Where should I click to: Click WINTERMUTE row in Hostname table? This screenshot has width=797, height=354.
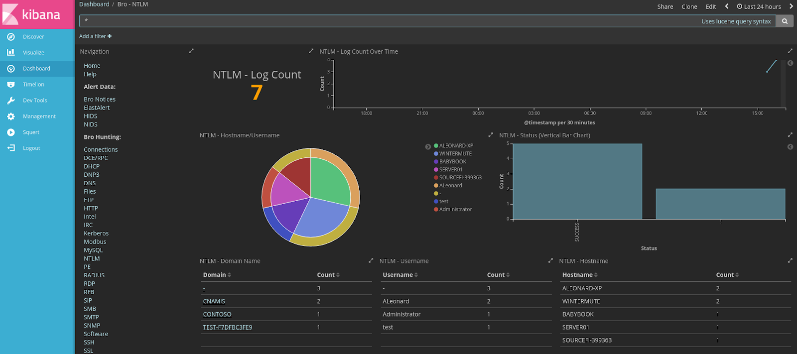click(676, 301)
